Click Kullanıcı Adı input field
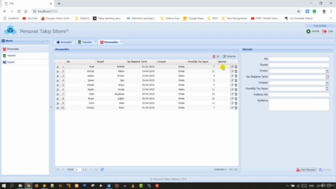The width and height of the screenshot is (336, 189). (299, 94)
